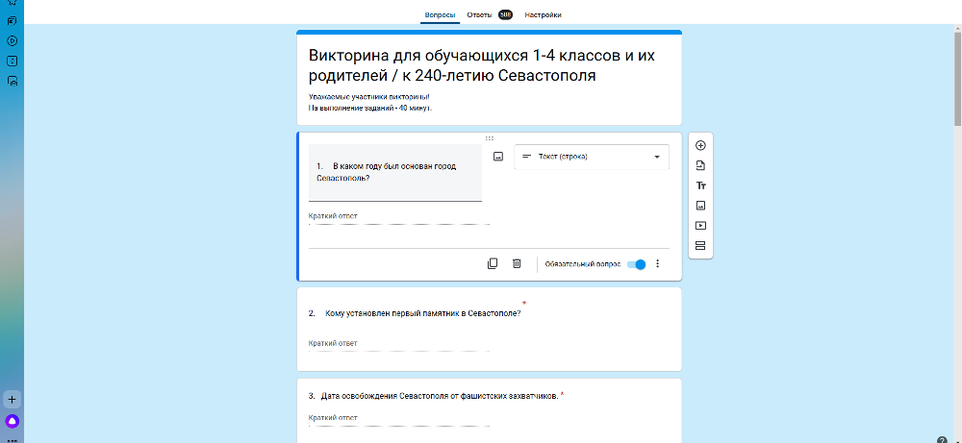Select the 'Вопросы' tab

coord(439,15)
